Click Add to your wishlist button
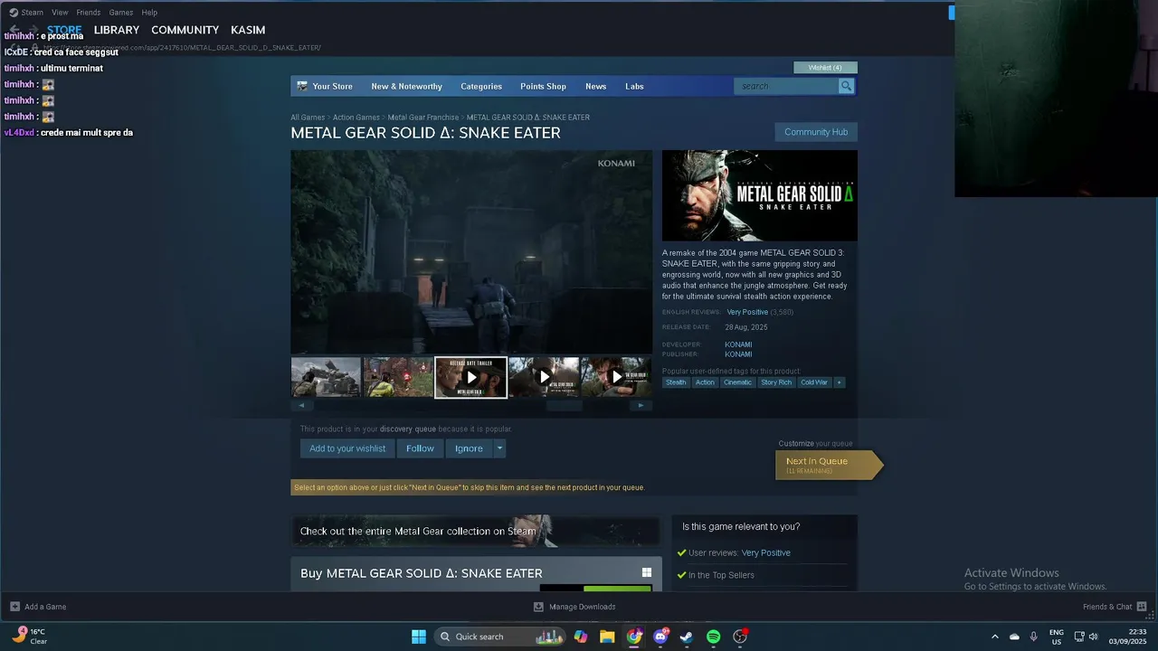The height and width of the screenshot is (651, 1158). pos(347,448)
